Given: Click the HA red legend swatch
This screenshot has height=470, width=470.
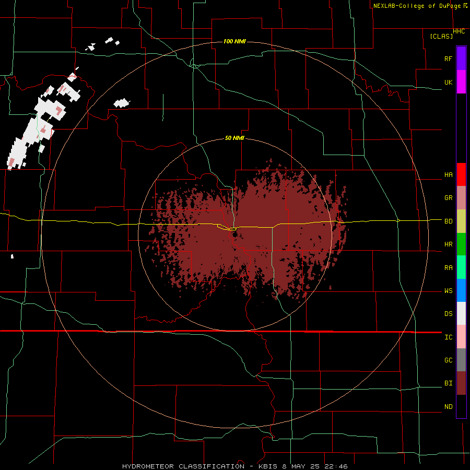Looking at the screenshot, I should pyautogui.click(x=461, y=174).
